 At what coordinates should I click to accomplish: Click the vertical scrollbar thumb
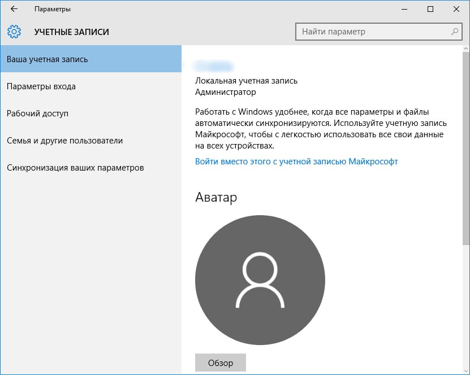pyautogui.click(x=466, y=147)
